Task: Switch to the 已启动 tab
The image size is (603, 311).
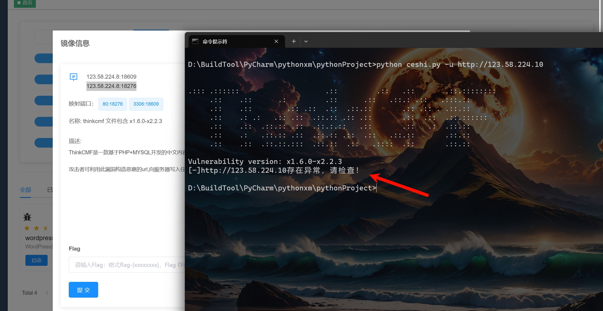Action: coord(50,190)
